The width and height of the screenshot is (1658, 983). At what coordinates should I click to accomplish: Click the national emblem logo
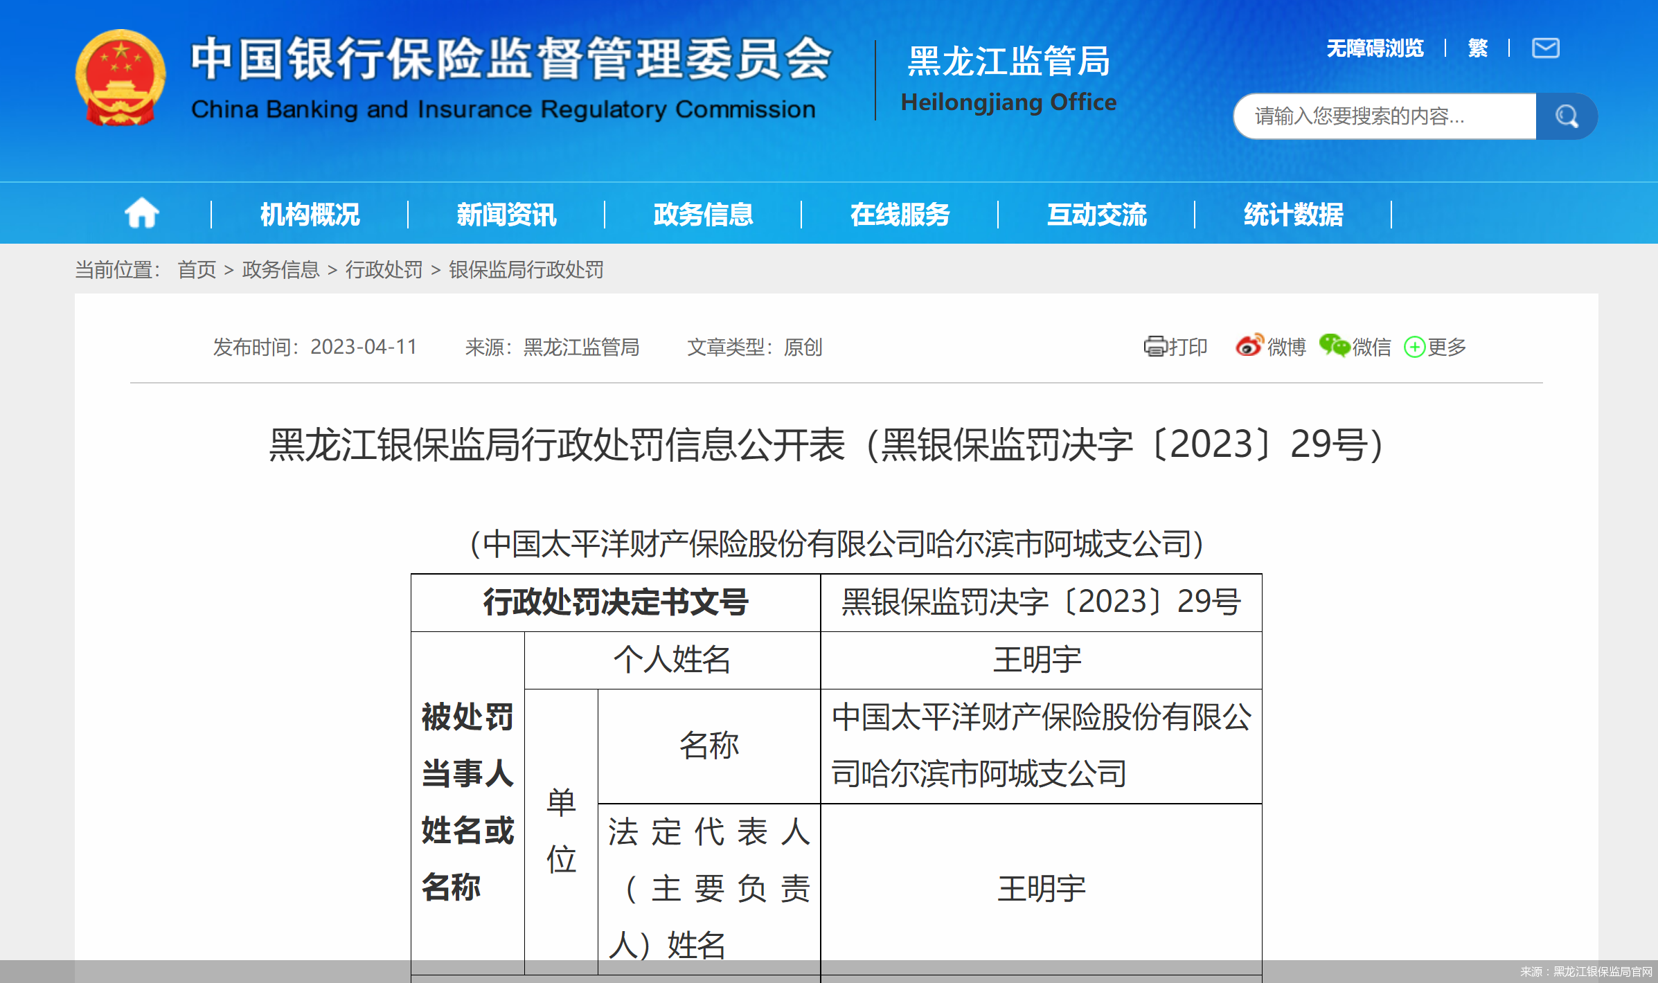click(x=121, y=78)
